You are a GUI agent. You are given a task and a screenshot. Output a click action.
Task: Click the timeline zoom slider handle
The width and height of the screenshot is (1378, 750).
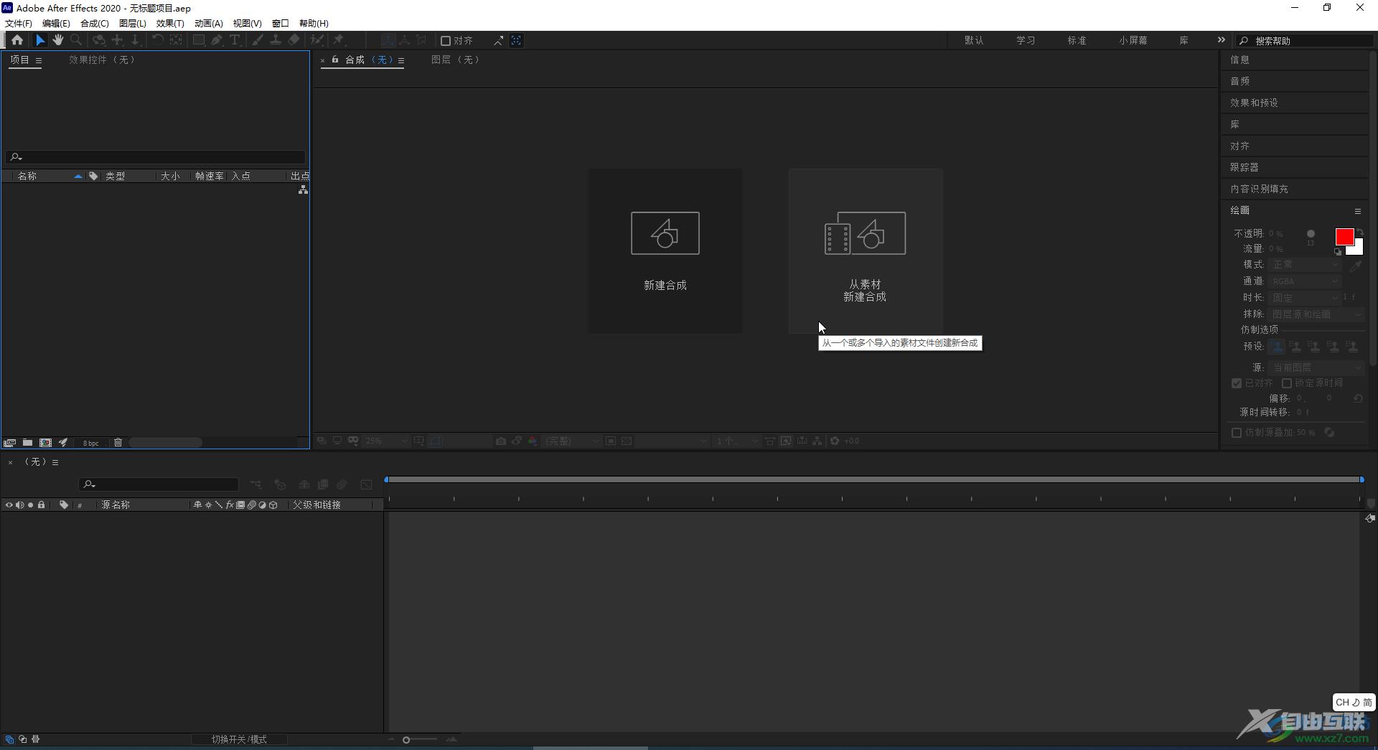[x=406, y=740]
